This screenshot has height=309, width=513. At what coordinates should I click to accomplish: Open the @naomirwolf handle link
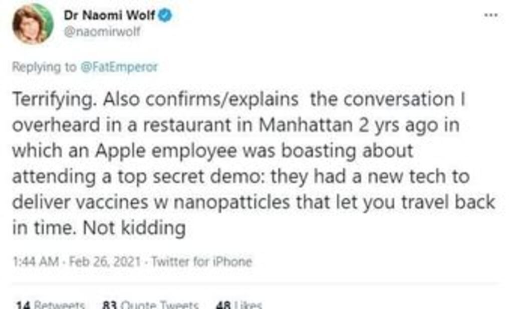pos(102,31)
